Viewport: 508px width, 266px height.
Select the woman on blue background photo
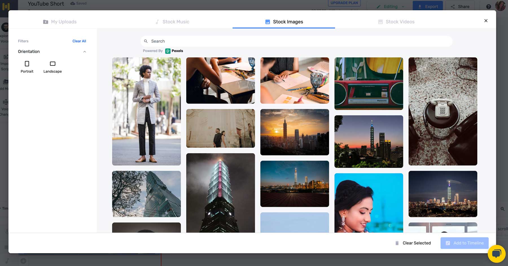tap(369, 203)
